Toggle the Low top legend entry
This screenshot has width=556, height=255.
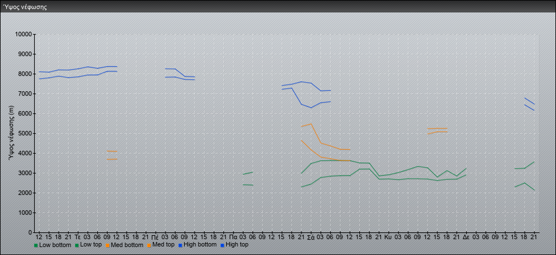(x=88, y=245)
